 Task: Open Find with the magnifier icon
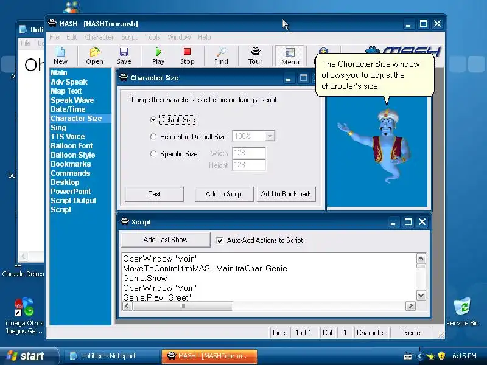coord(221,52)
